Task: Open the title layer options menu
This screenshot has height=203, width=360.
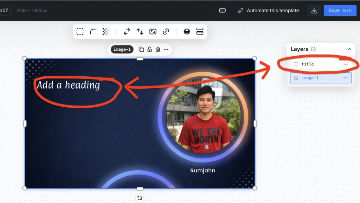Action: click(346, 64)
